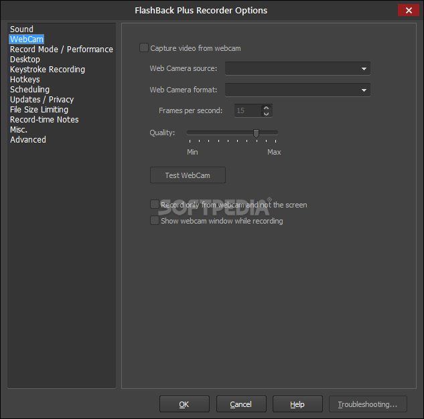Image resolution: width=424 pixels, height=419 pixels.
Task: Open File Size Limiting settings
Action: pyautogui.click(x=39, y=109)
